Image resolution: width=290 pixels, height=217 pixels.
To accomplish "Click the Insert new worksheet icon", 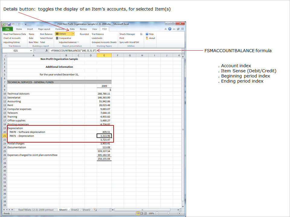I will (x=95, y=210).
